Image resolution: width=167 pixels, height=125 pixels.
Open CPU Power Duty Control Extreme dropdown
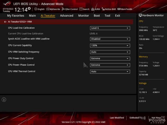click(x=110, y=59)
